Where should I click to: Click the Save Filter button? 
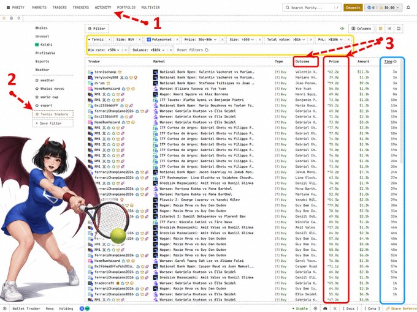[53, 124]
